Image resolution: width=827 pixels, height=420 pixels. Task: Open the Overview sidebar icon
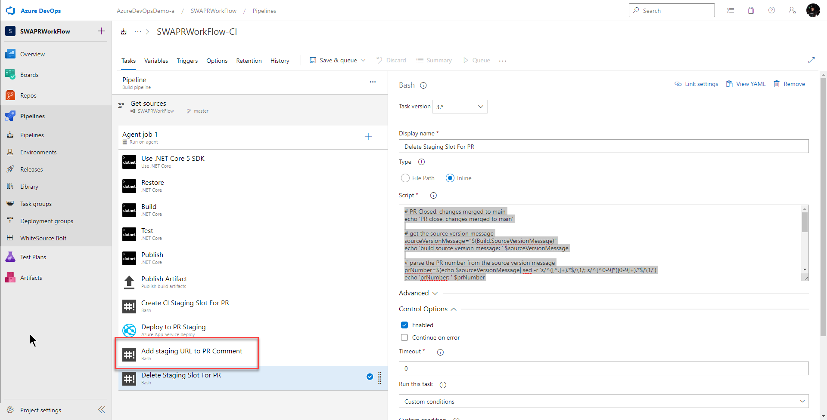point(10,54)
